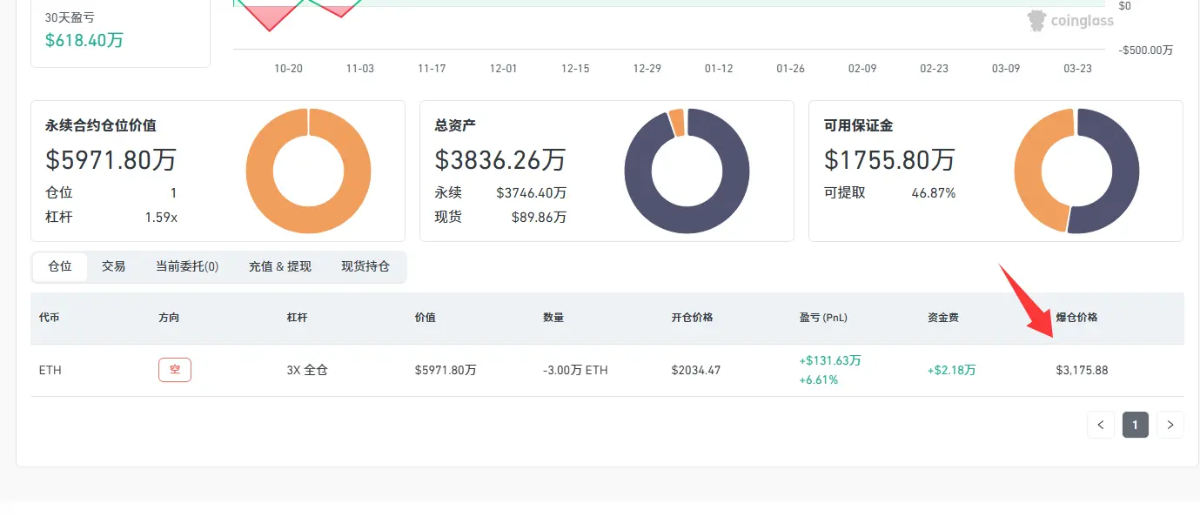Click the 12-01 date axis label
This screenshot has width=1200, height=517.
(503, 68)
